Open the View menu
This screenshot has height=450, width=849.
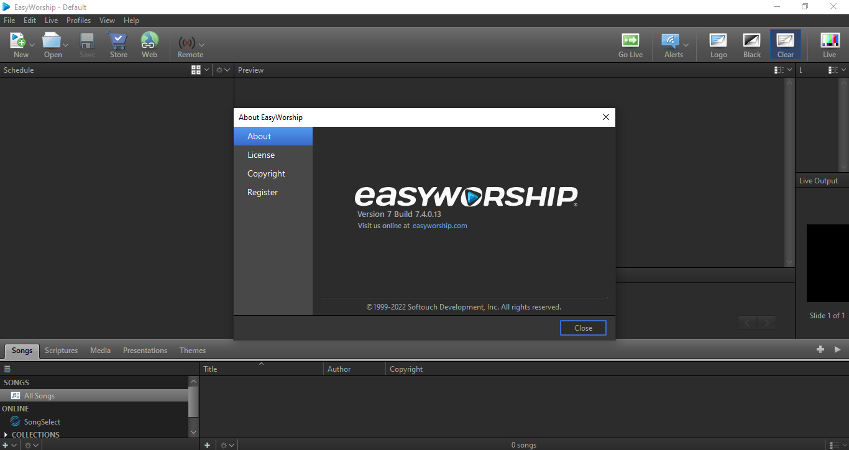click(107, 21)
